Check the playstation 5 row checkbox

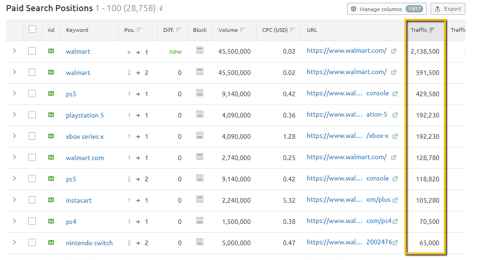(x=32, y=115)
